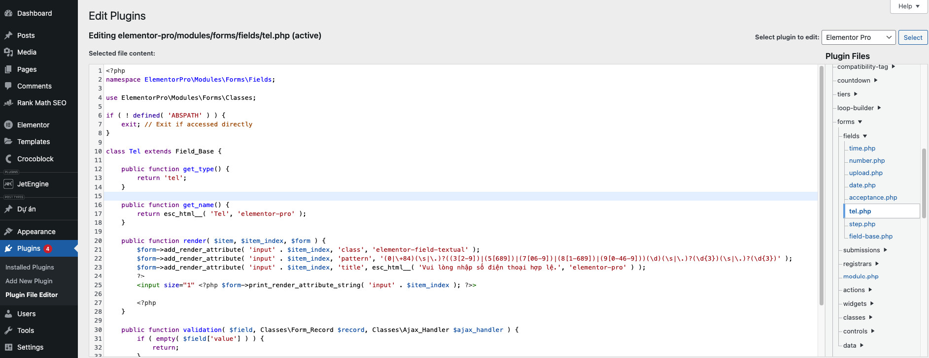Click the JetEngine icon in sidebar
Image resolution: width=929 pixels, height=358 pixels.
coord(8,184)
